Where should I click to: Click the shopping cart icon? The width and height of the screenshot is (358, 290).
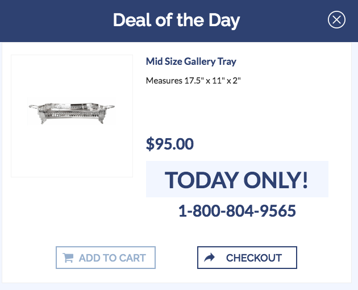point(68,258)
